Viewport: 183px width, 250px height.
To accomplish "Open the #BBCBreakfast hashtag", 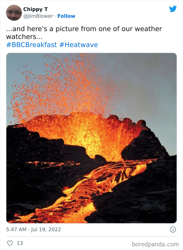I will 32,45.
